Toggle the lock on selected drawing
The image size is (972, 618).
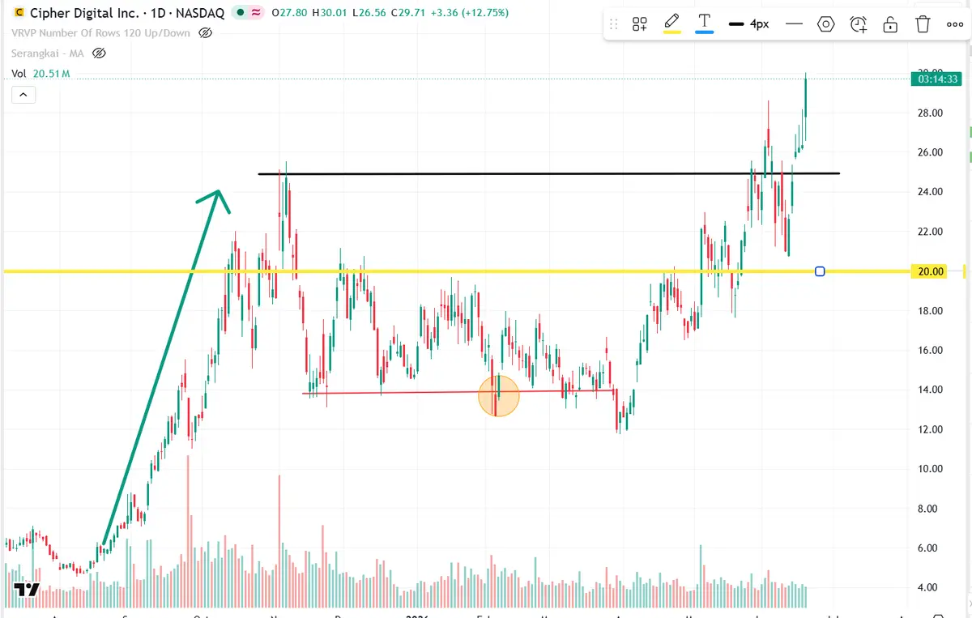pyautogui.click(x=890, y=24)
